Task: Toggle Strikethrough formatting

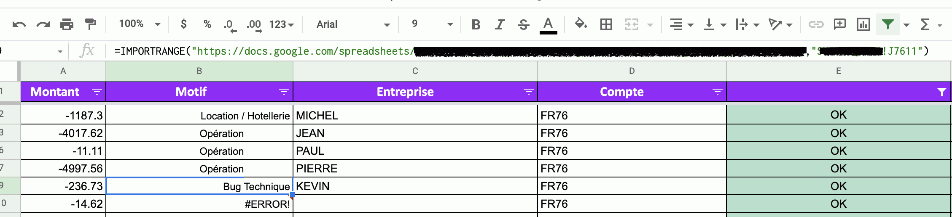Action: point(523,24)
